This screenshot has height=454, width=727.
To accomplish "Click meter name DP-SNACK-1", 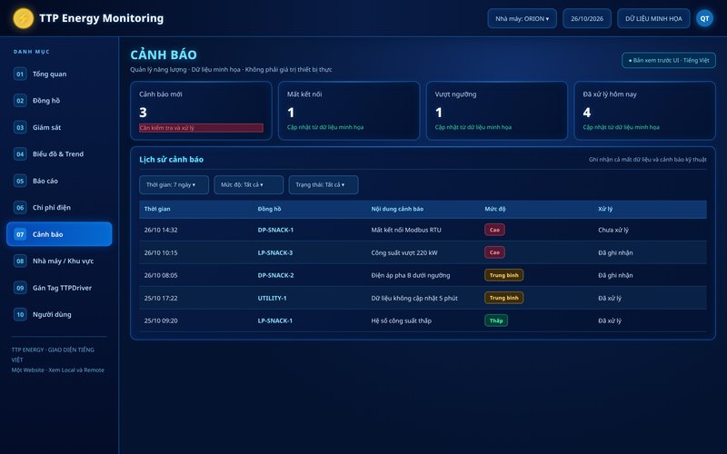I will (275, 230).
